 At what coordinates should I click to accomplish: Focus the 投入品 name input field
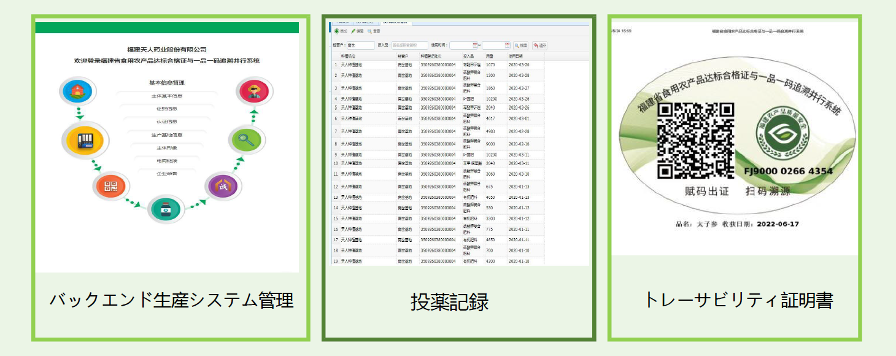tap(409, 45)
